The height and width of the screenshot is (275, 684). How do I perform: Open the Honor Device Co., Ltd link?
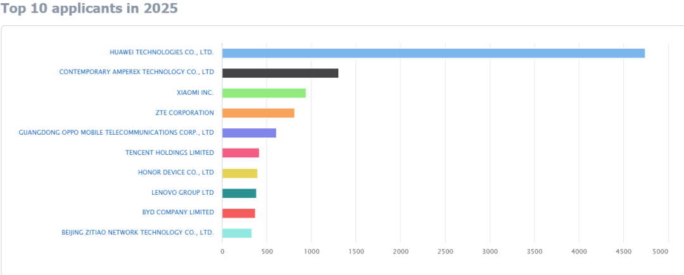[176, 173]
